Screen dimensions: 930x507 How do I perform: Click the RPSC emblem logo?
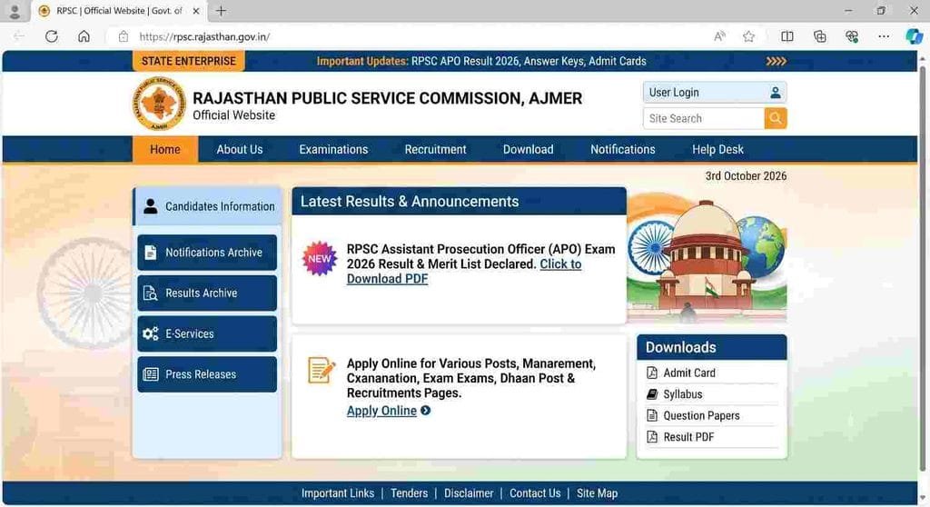(x=158, y=104)
